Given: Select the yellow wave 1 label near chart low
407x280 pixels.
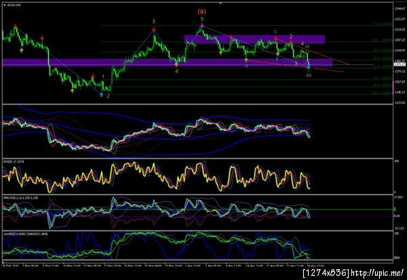Looking at the screenshot, I should [x=103, y=77].
